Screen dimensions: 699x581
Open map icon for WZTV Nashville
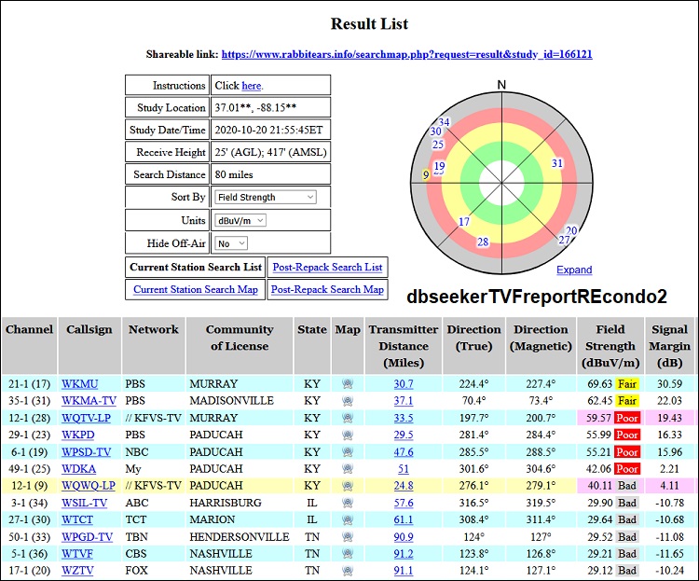pyautogui.click(x=348, y=570)
